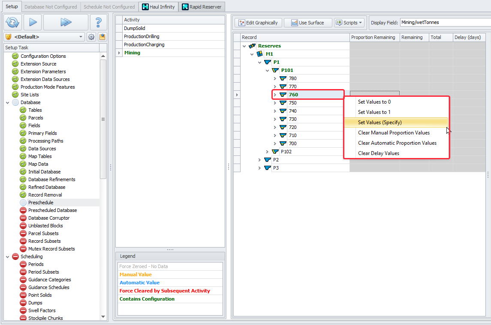491x325 pixels.
Task: Open the Scripts dropdown menu
Action: [x=349, y=23]
